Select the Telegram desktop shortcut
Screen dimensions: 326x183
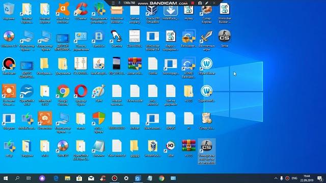click(9, 121)
